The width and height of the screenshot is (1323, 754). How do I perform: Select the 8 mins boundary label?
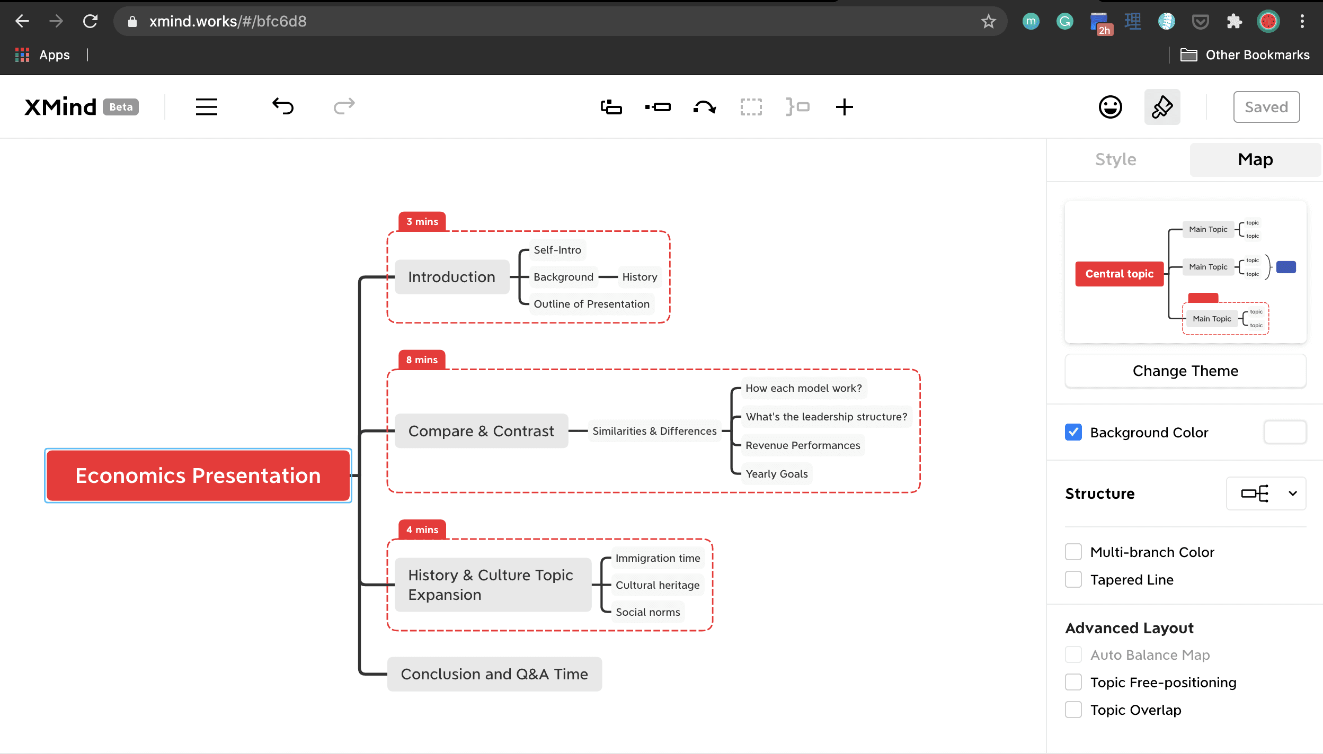tap(422, 360)
